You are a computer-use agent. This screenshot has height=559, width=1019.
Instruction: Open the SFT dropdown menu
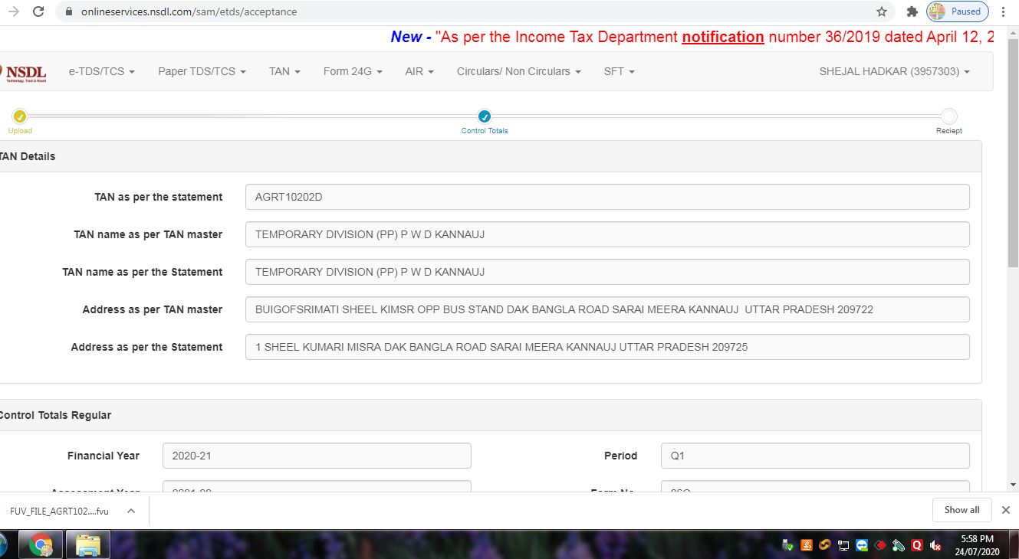pyautogui.click(x=620, y=71)
